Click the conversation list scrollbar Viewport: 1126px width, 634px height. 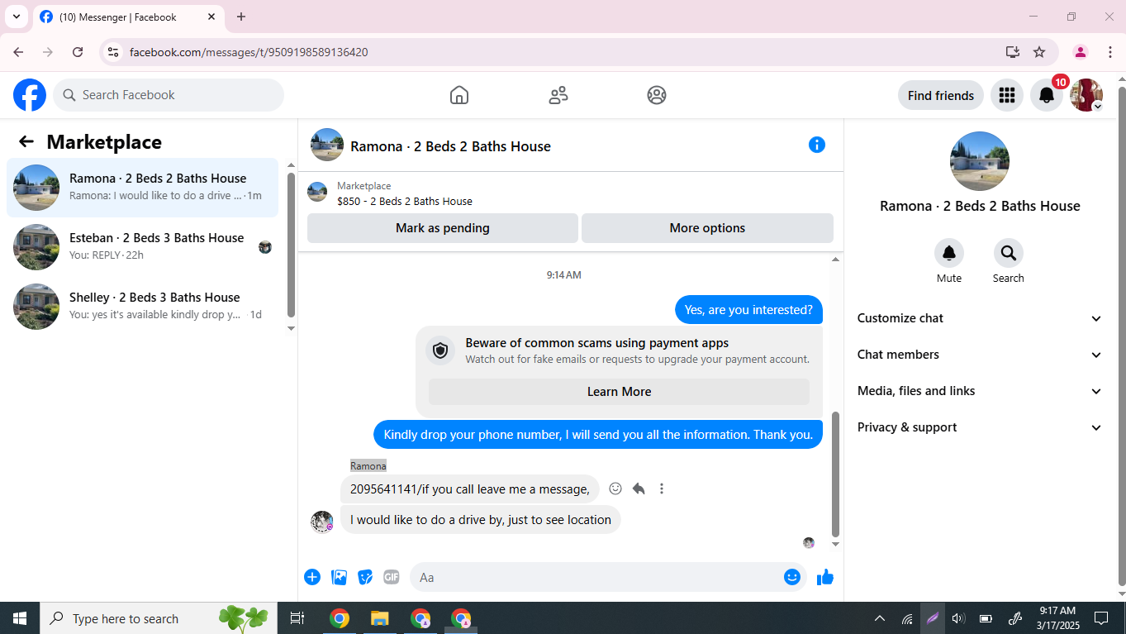[291, 245]
